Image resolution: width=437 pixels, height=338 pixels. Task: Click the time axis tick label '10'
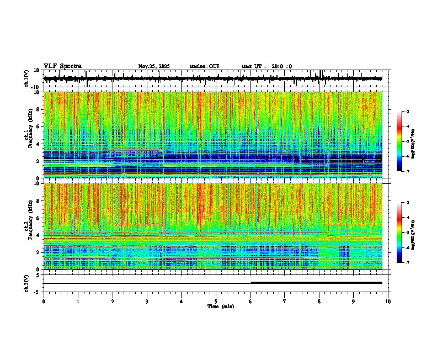388,302
